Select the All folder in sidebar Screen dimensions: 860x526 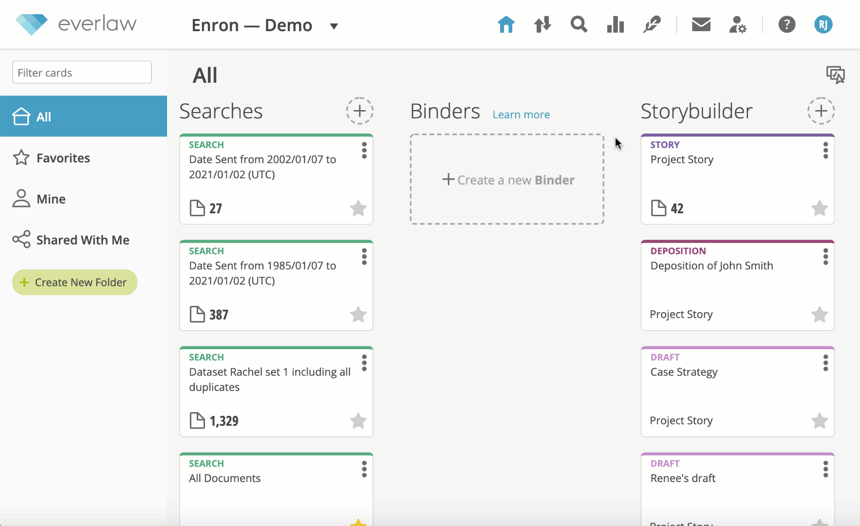point(83,116)
